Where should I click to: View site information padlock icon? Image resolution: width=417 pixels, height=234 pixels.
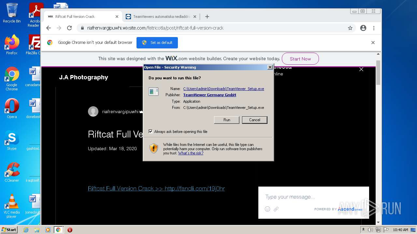tap(82, 28)
